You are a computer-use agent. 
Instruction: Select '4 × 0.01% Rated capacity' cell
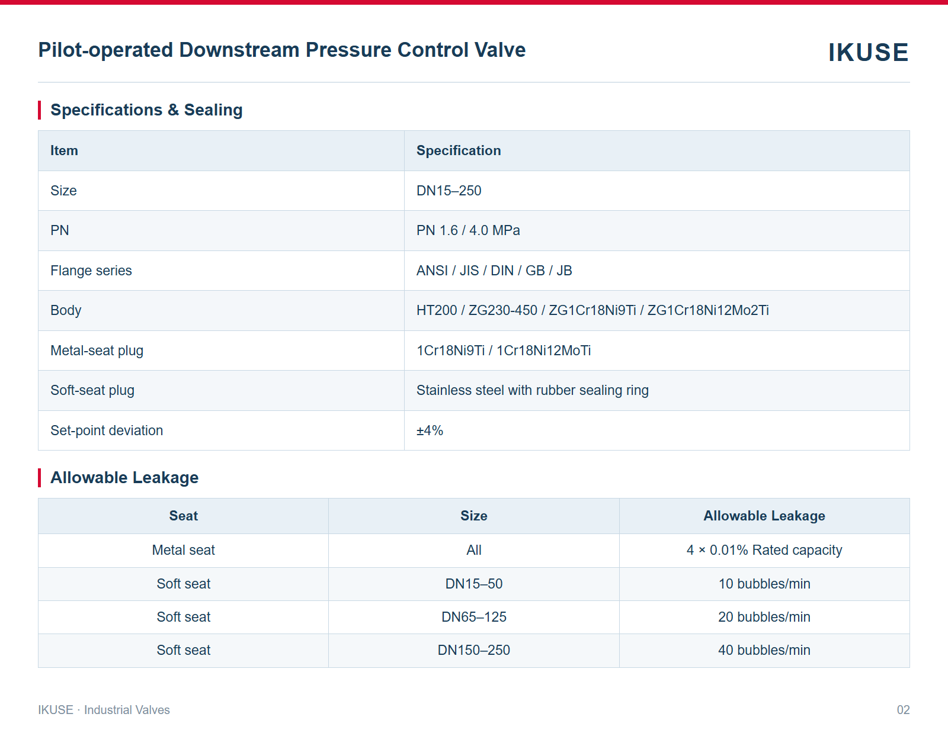click(x=764, y=551)
